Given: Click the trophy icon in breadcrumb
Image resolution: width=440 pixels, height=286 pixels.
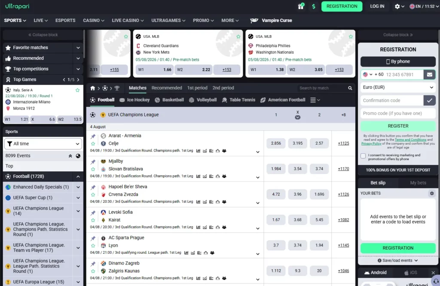Looking at the screenshot, I should [x=117, y=88].
